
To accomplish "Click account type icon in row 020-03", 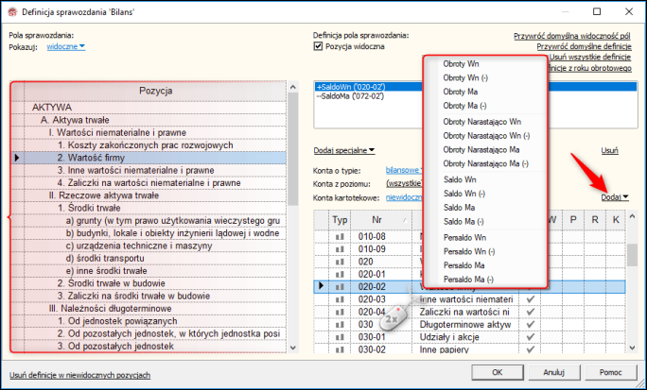I will 340,299.
